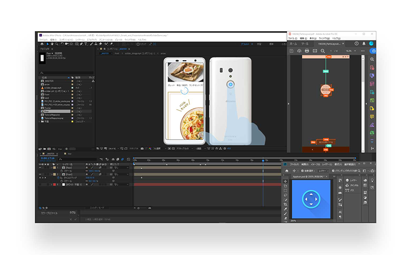The width and height of the screenshot is (408, 255).
Task: Open After Effects コンポジション menu
Action: (66, 40)
